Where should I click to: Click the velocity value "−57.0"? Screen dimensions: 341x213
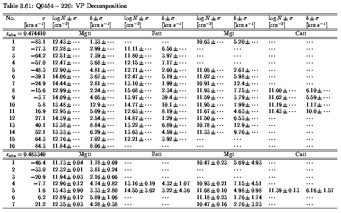(38, 63)
